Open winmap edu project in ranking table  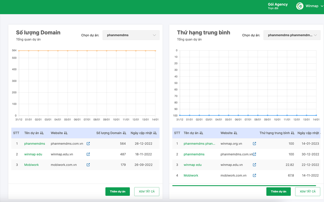tap(193, 165)
